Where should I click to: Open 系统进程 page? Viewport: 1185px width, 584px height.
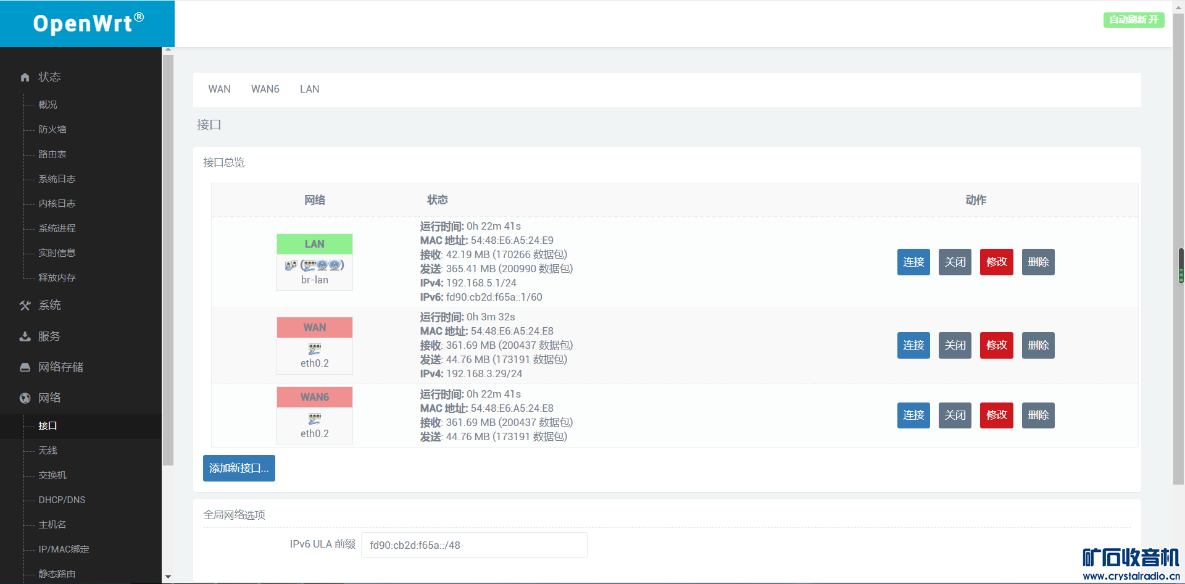[x=57, y=228]
